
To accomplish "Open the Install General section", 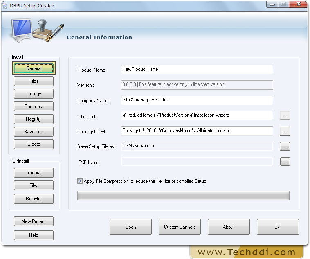I will pos(34,68).
